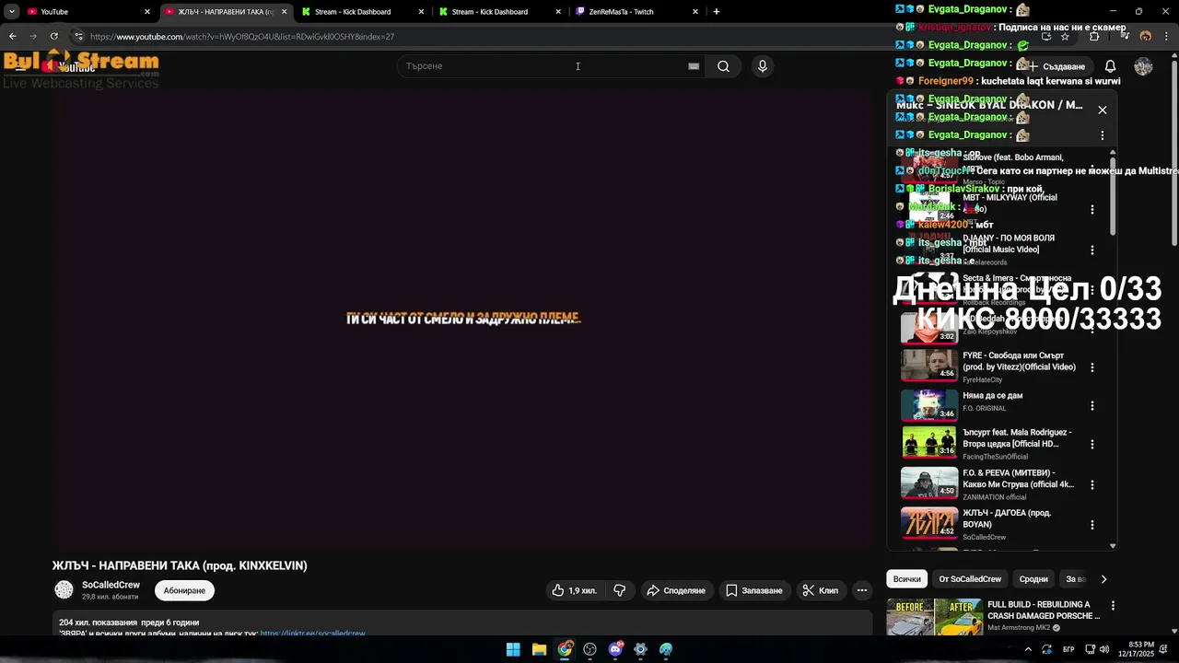Viewport: 1179px width, 663px height.
Task: Open options for ЖЛЪЧ - ДАГОЕА item
Action: 1092,525
